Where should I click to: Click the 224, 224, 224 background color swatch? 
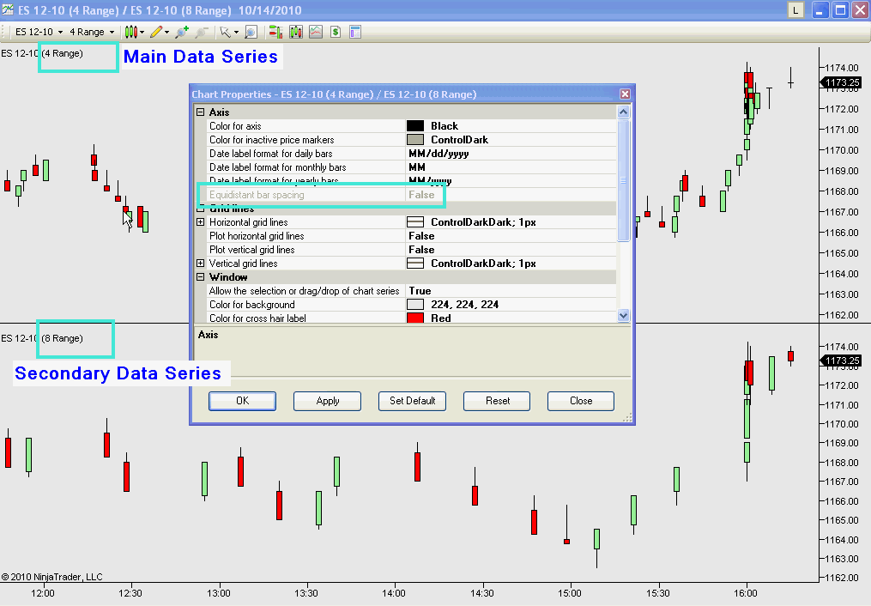tap(415, 305)
